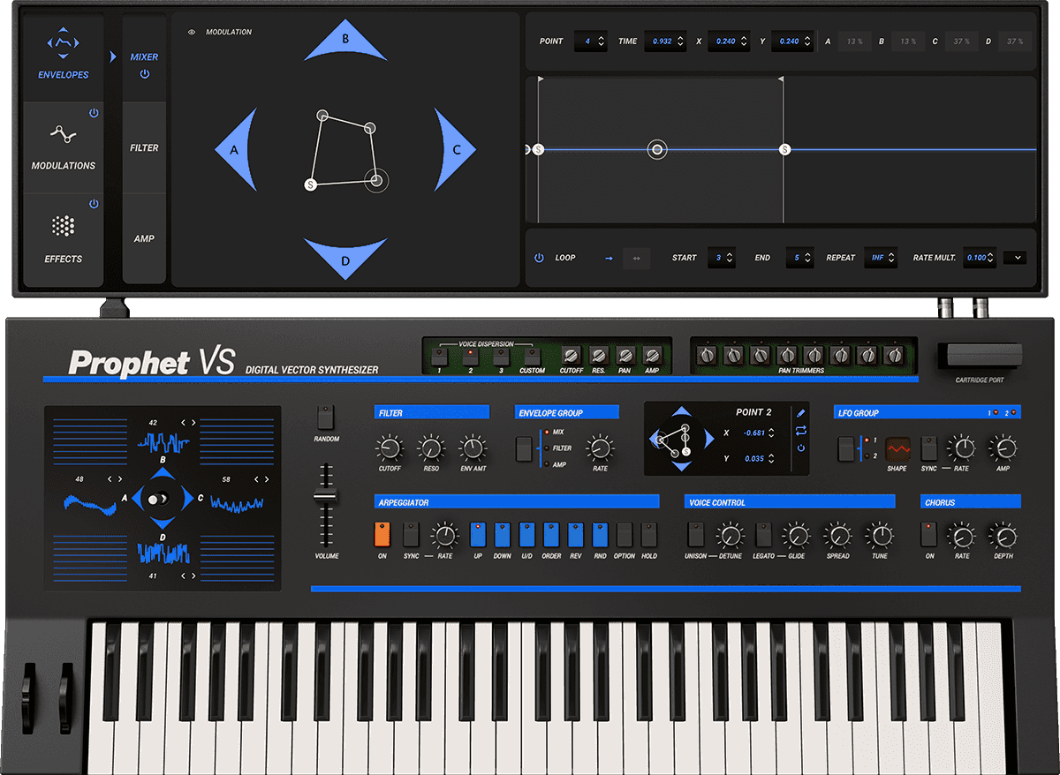The height and width of the screenshot is (775, 1060).
Task: Click the loop arrows icon in mini vector display
Action: (x=801, y=431)
